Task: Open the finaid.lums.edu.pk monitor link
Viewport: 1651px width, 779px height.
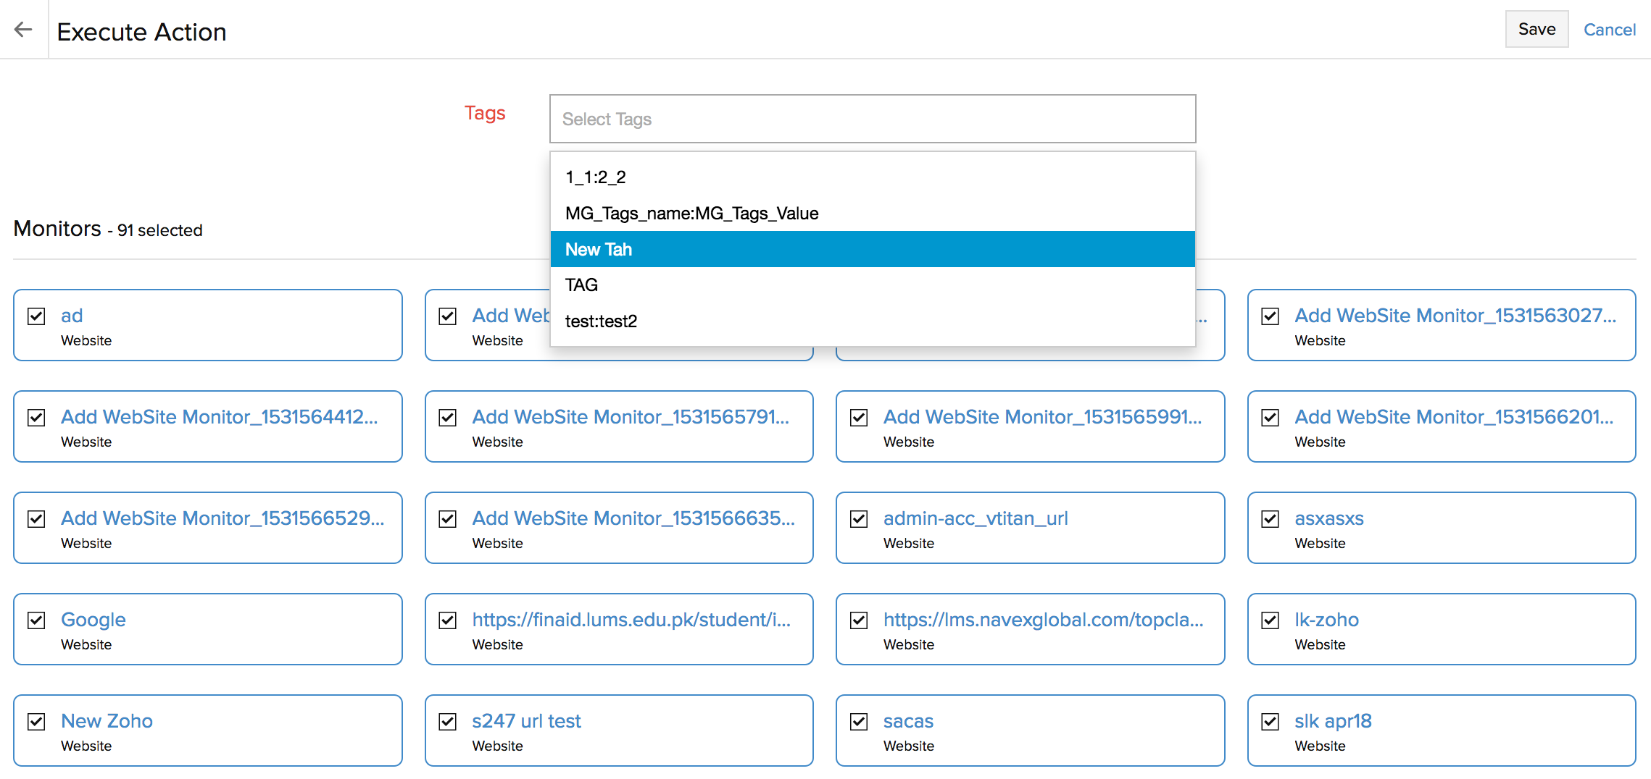Action: [631, 620]
